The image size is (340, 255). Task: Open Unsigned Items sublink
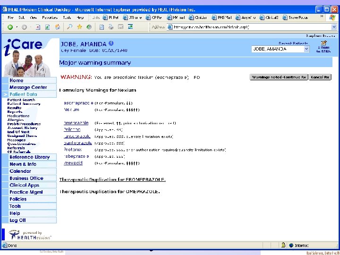click(x=22, y=136)
